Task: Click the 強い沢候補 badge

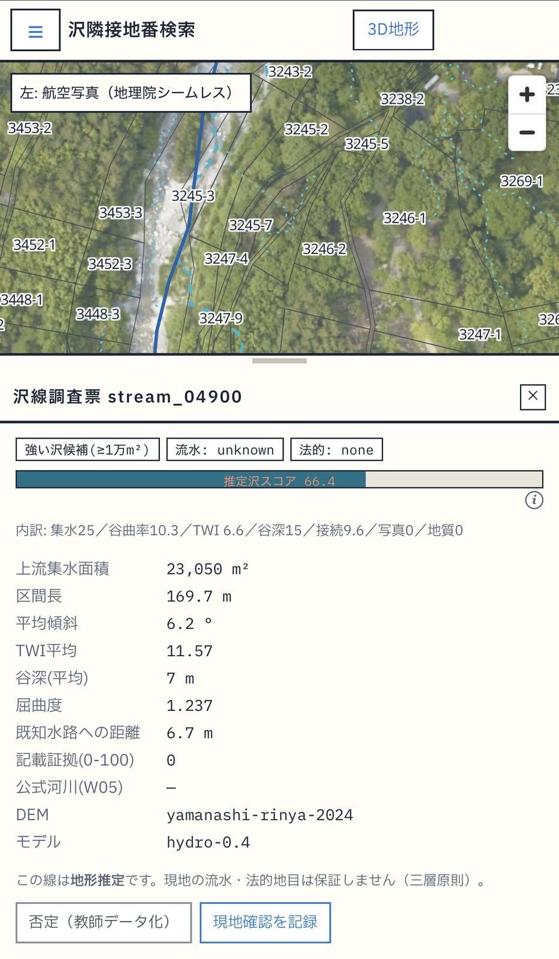Action: 87,450
